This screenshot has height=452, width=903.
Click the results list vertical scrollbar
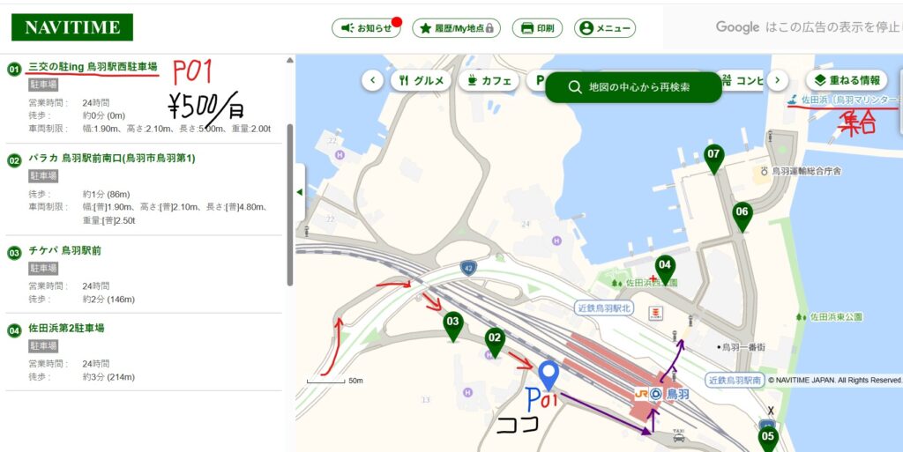[290, 203]
